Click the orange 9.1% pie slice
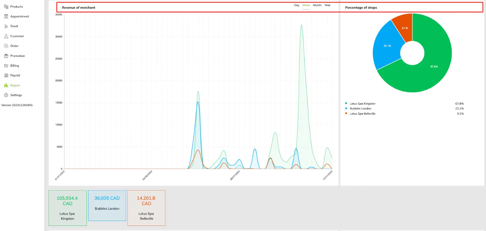Viewport: 486px width, 231px height. point(405,28)
